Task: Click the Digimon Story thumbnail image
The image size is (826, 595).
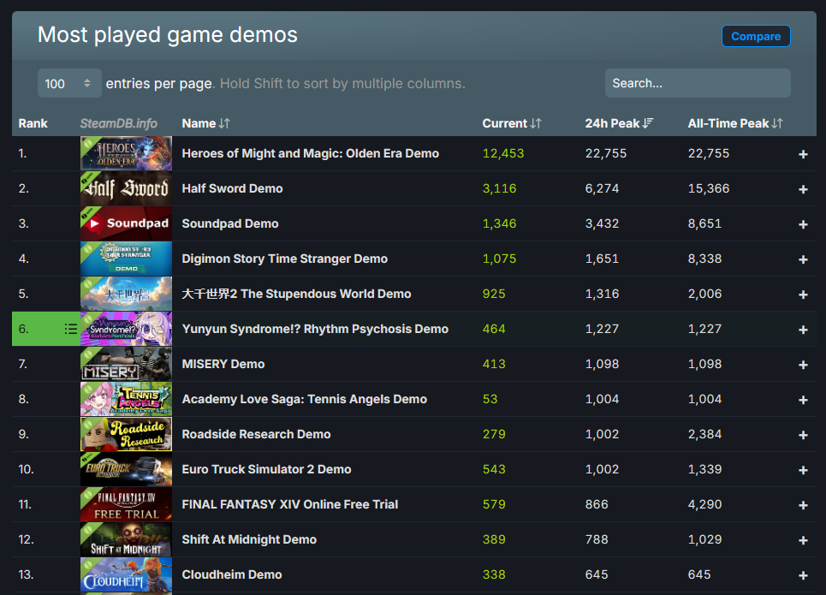Action: [126, 259]
